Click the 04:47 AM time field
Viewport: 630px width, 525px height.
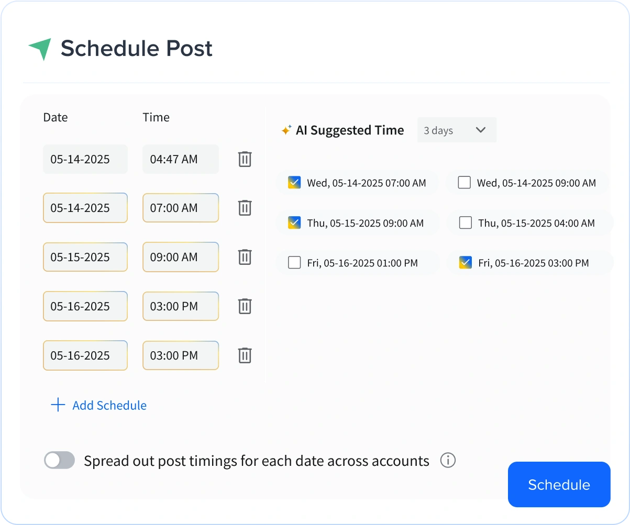pos(180,159)
